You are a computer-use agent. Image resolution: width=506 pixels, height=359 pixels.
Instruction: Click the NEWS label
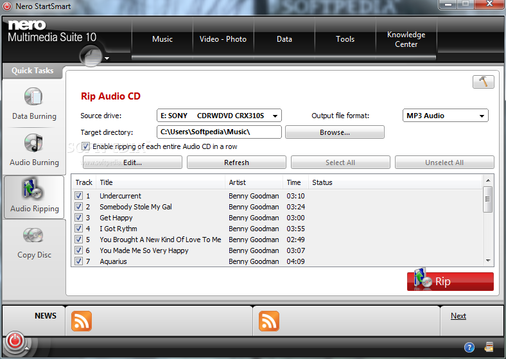46,316
